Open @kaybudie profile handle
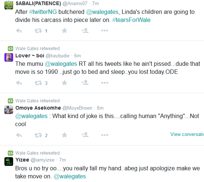The width and height of the screenshot is (204, 182). pyautogui.click(x=57, y=56)
